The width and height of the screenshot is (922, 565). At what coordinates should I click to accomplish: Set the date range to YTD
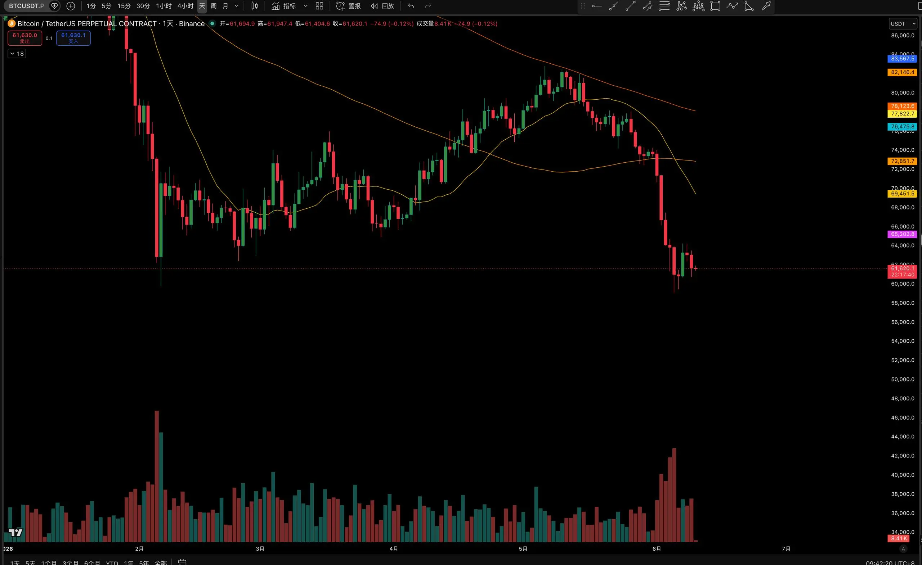pos(112,562)
